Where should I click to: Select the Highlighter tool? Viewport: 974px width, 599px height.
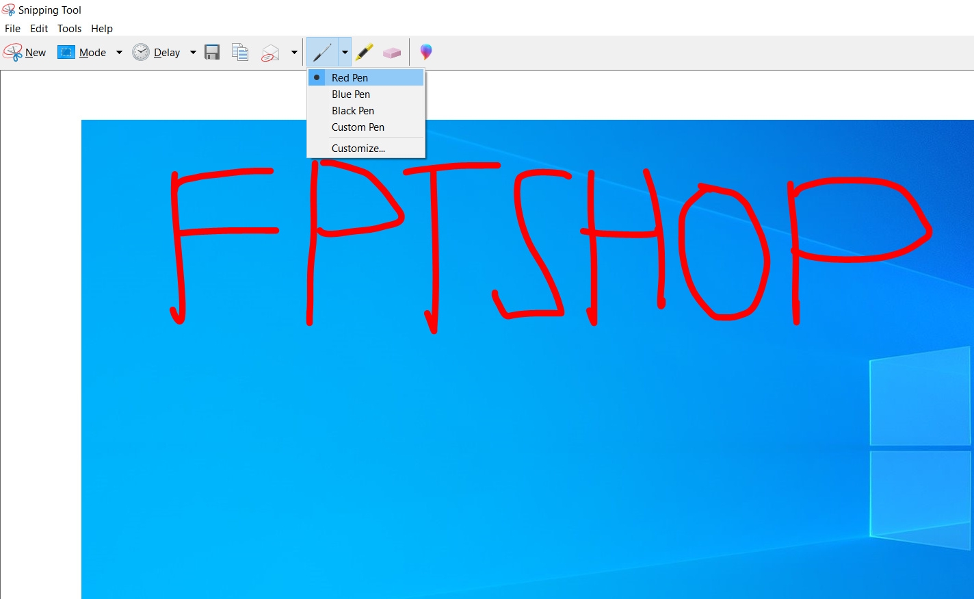pos(365,51)
